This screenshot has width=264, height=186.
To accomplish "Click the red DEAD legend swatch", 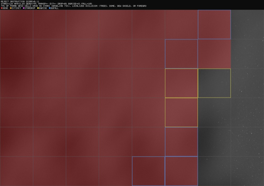I will click(1, 8).
